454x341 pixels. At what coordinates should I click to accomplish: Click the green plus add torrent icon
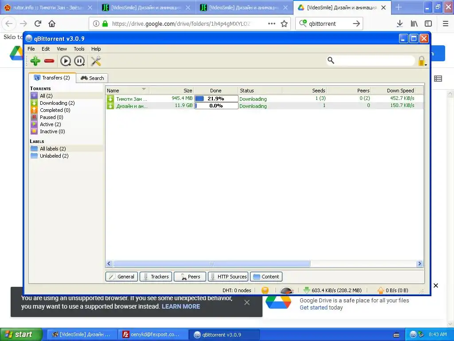(35, 61)
